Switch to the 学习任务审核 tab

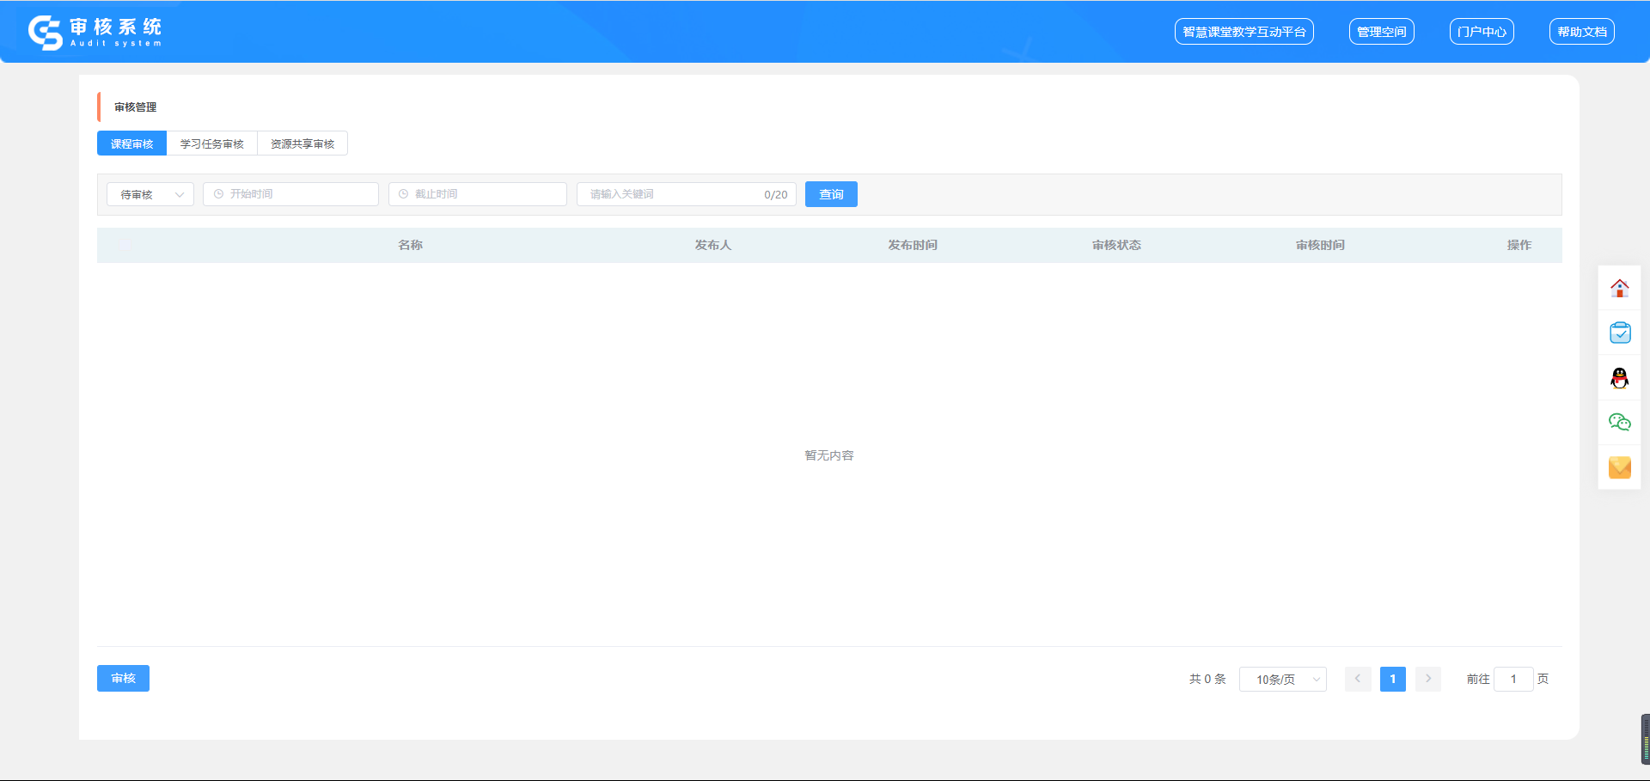(211, 143)
